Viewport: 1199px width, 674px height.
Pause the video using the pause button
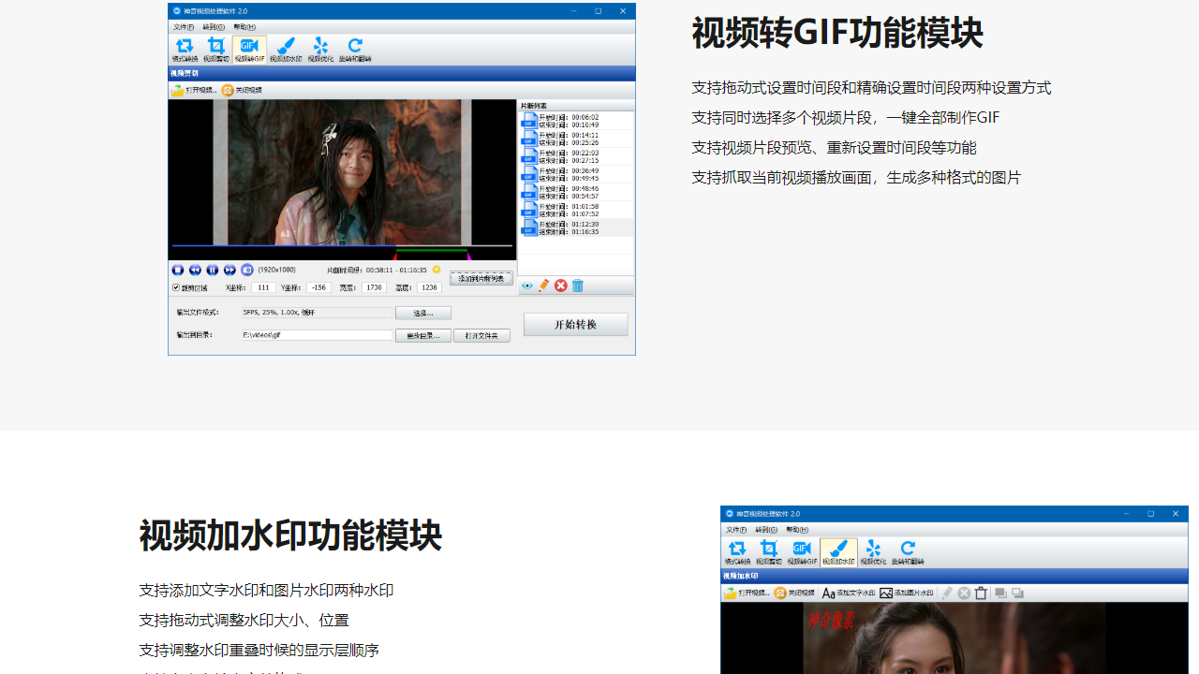[213, 270]
